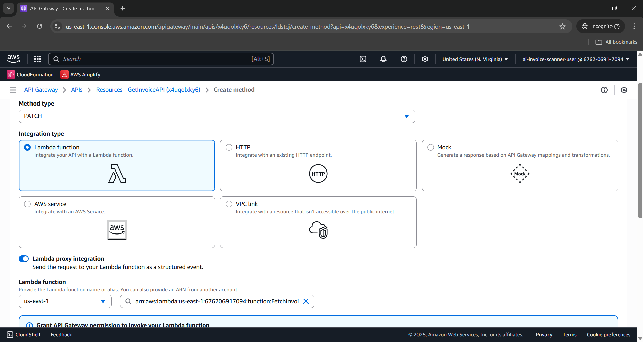Click the AWS logo home icon
The width and height of the screenshot is (643, 342).
tap(14, 59)
